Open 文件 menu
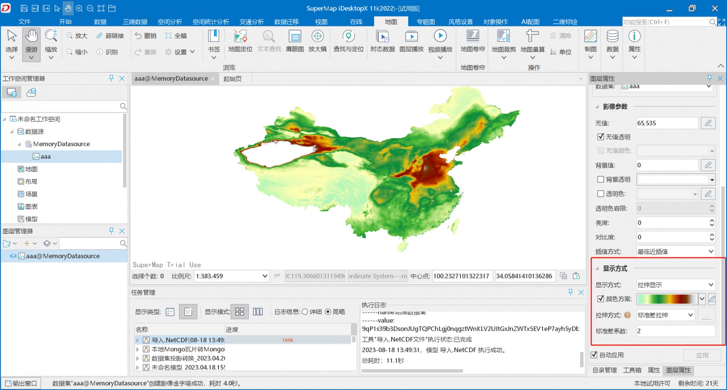 tap(24, 21)
